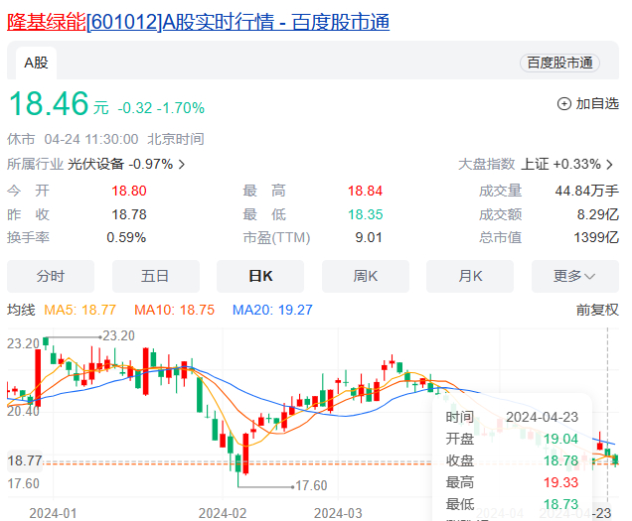The image size is (632, 521).
Task: Click the 成交额 value 8.29亿
Action: pos(598,214)
